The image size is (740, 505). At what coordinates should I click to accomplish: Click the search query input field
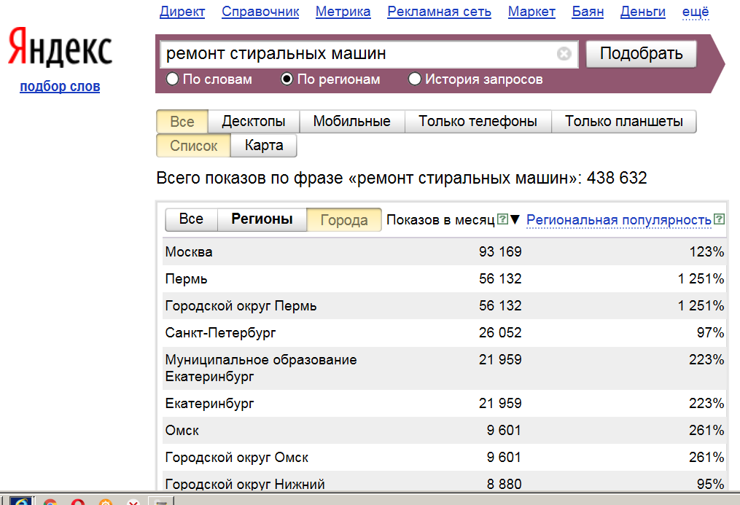coord(357,55)
